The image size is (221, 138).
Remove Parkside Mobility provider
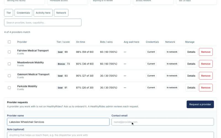[206, 88]
